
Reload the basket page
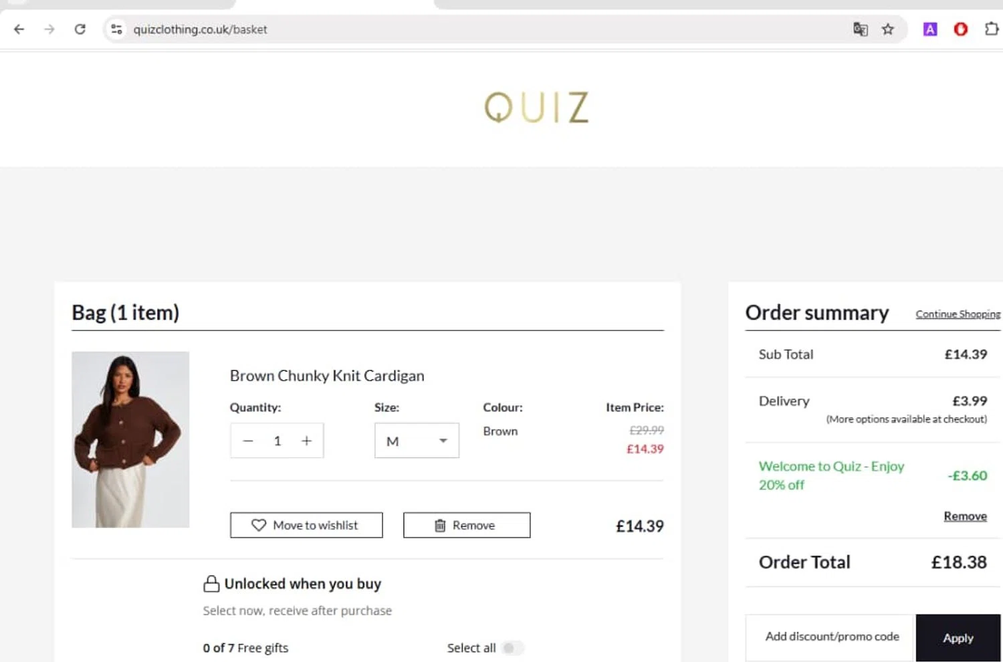coord(80,29)
